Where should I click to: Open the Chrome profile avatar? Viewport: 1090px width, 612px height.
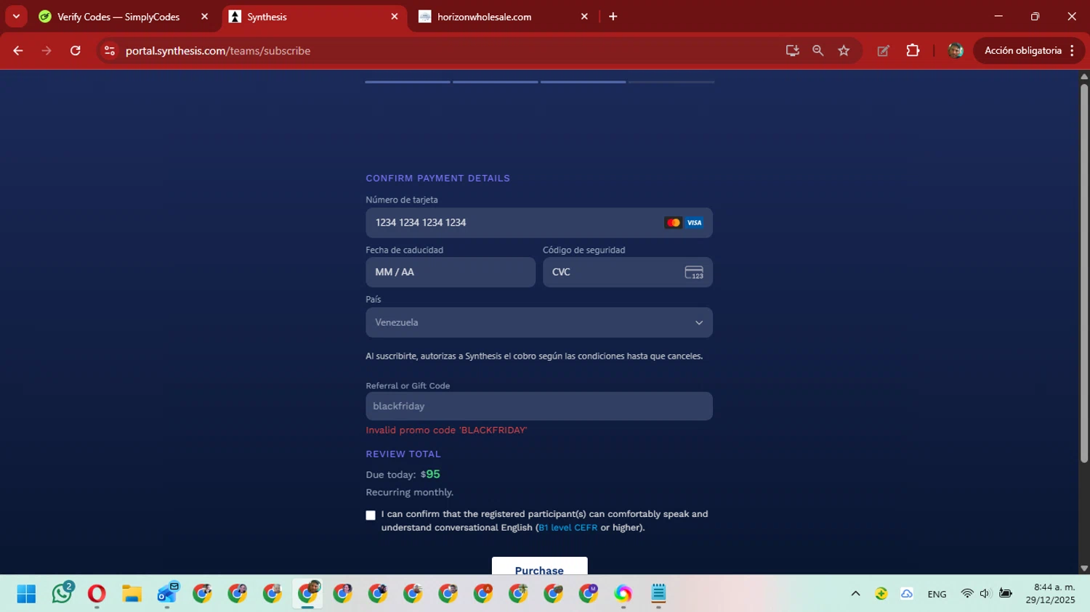click(x=956, y=51)
